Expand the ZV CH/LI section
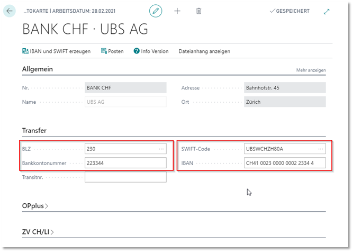This screenshot has width=353, height=252. (38, 232)
